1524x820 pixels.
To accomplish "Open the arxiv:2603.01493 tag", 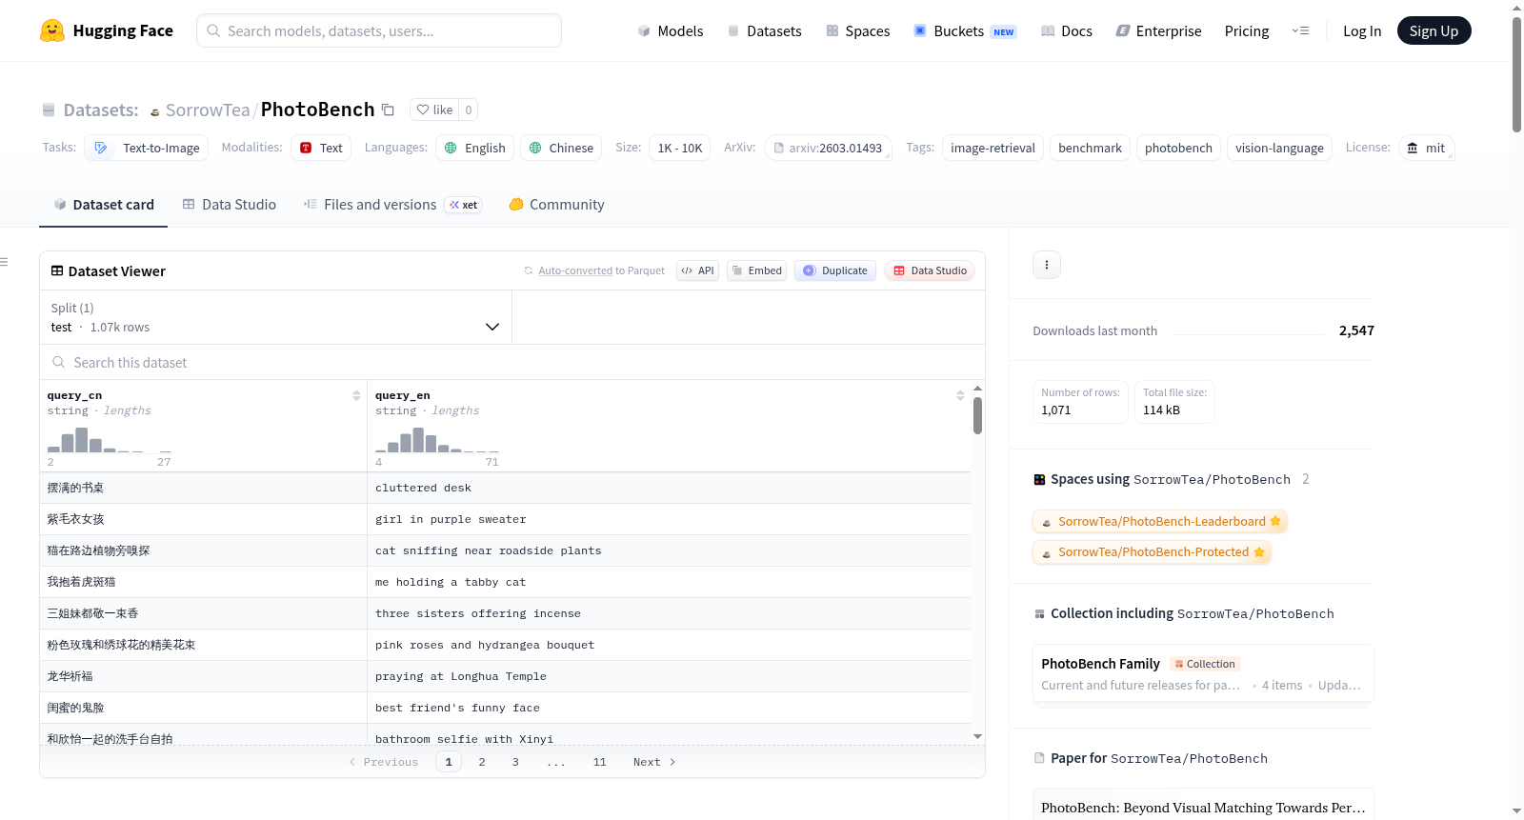I will pyautogui.click(x=828, y=148).
